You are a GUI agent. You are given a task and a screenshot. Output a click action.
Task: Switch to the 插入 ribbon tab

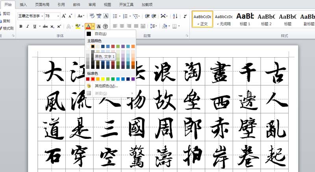coord(23,4)
